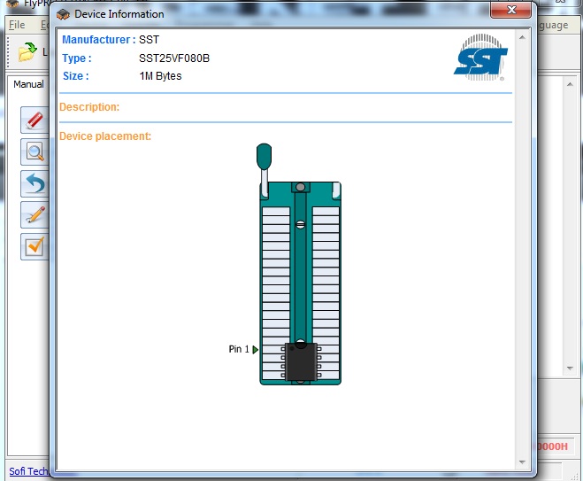Click the Manufacturer value SST
This screenshot has width=583, height=481.
(149, 40)
